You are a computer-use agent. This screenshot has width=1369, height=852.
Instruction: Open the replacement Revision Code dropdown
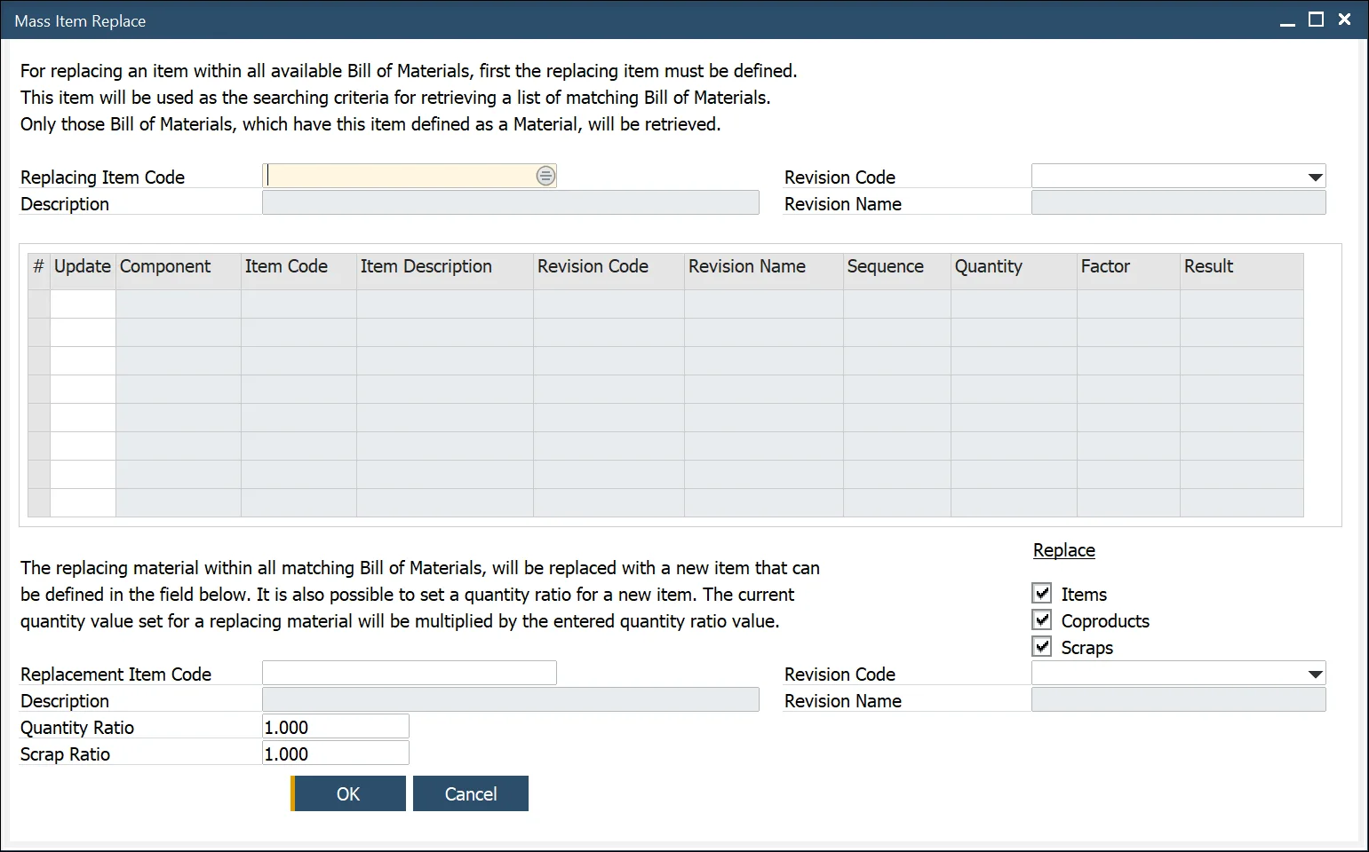[1315, 674]
